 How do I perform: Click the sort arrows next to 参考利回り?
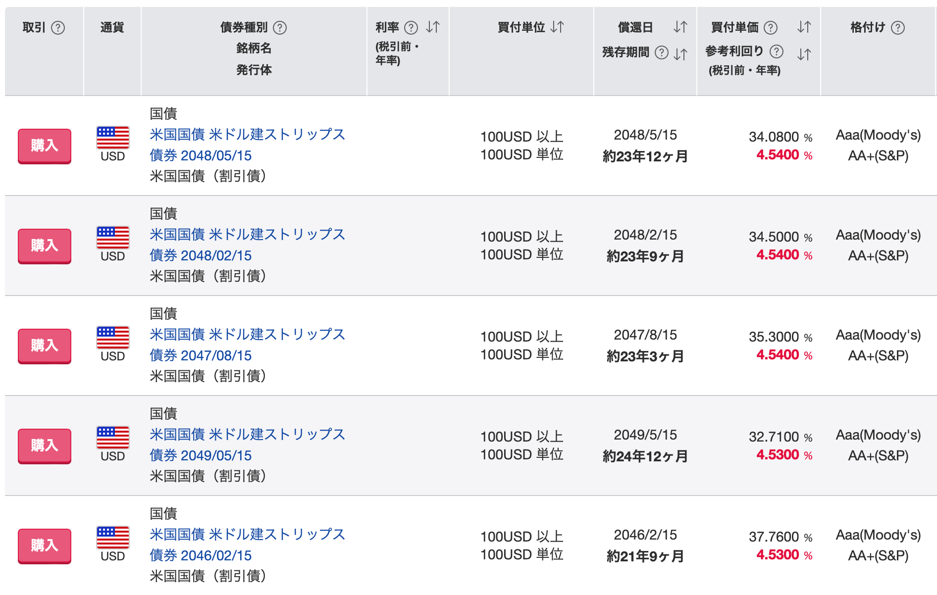[805, 52]
